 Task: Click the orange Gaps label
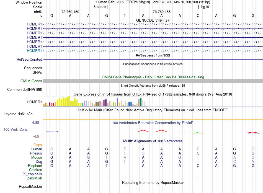(38, 145)
